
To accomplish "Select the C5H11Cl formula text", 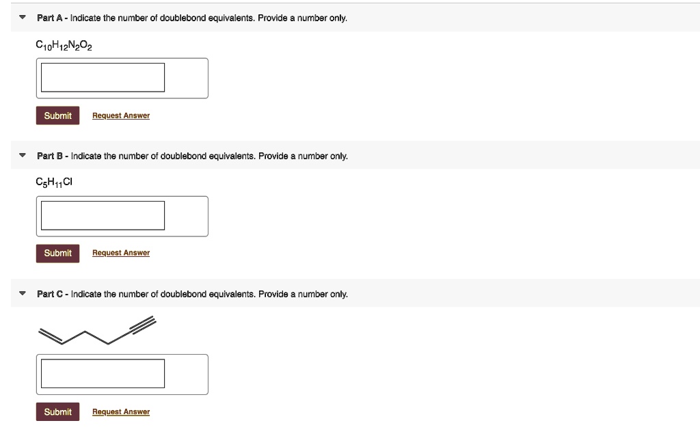I will pyautogui.click(x=54, y=182).
